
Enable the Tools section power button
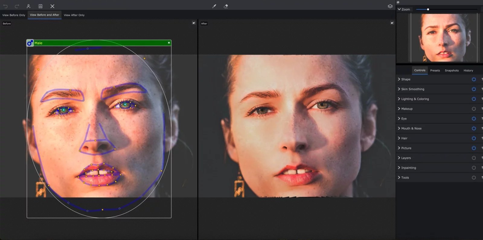click(x=474, y=178)
